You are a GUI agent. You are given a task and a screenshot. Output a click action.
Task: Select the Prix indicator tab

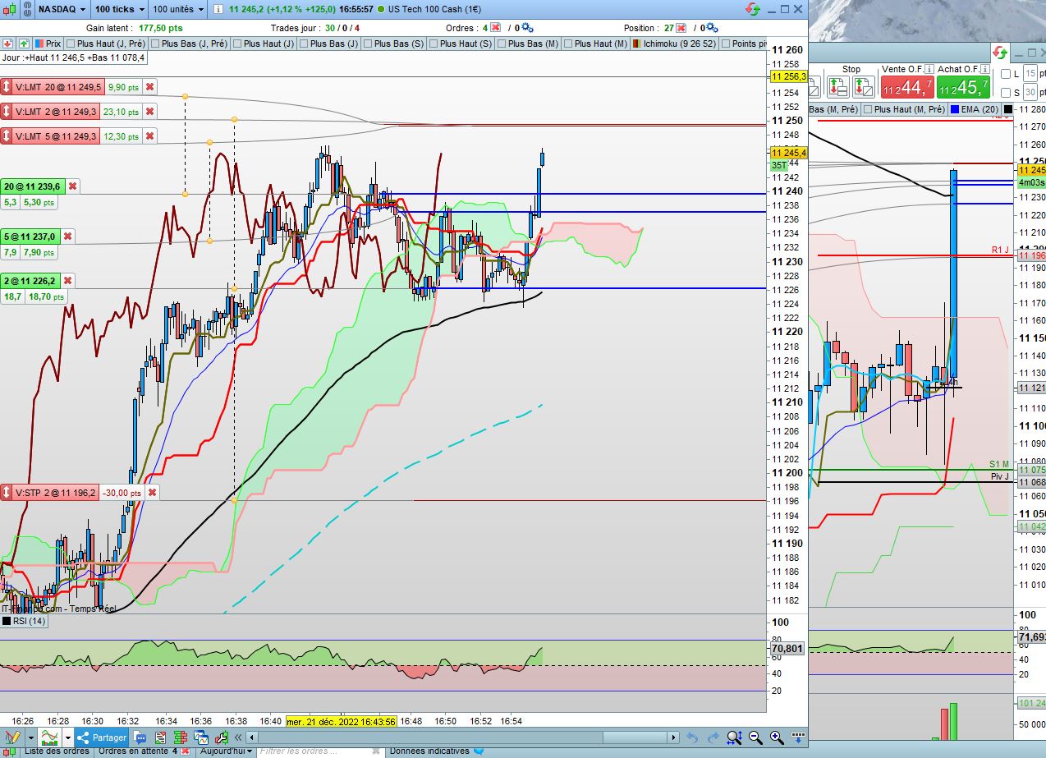48,44
